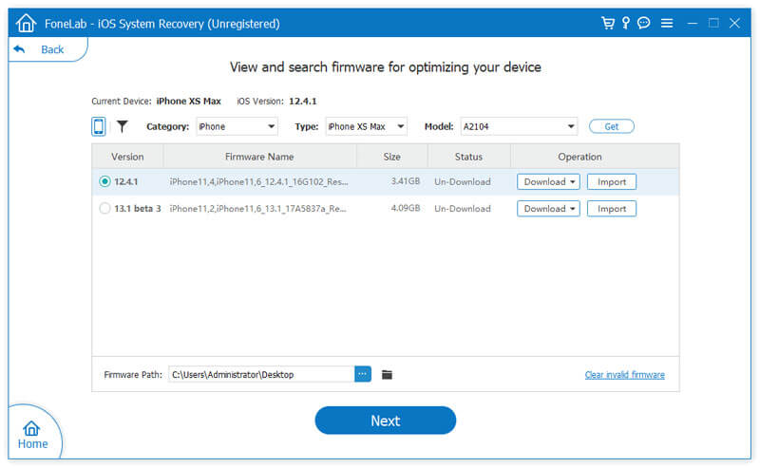Click the iOS Version 12.4.1 value
Image resolution: width=760 pixels, height=468 pixels.
coord(302,102)
